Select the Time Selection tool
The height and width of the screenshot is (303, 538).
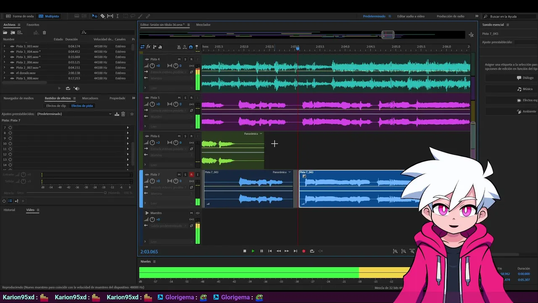click(x=117, y=16)
